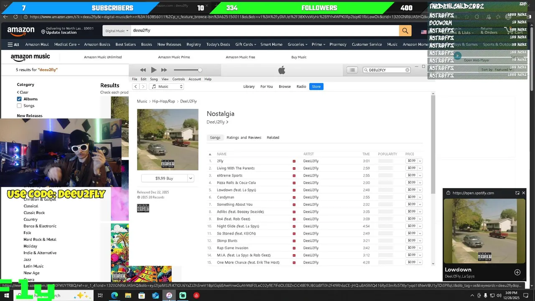Select the Store tab
535x301 pixels.
point(316,87)
